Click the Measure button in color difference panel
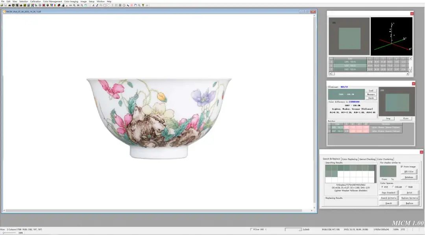The height and width of the screenshot is (235, 425). (371, 94)
